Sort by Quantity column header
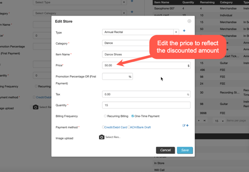Image resolution: width=249 pixels, height=172 pixels. click(x=188, y=2)
